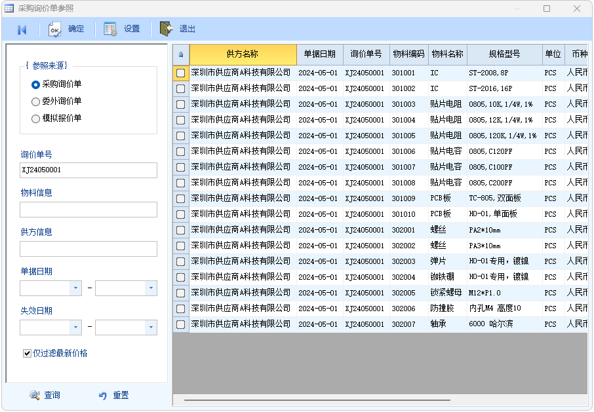Click the 重置 button text
This screenshot has height=412, width=594.
[x=121, y=396]
